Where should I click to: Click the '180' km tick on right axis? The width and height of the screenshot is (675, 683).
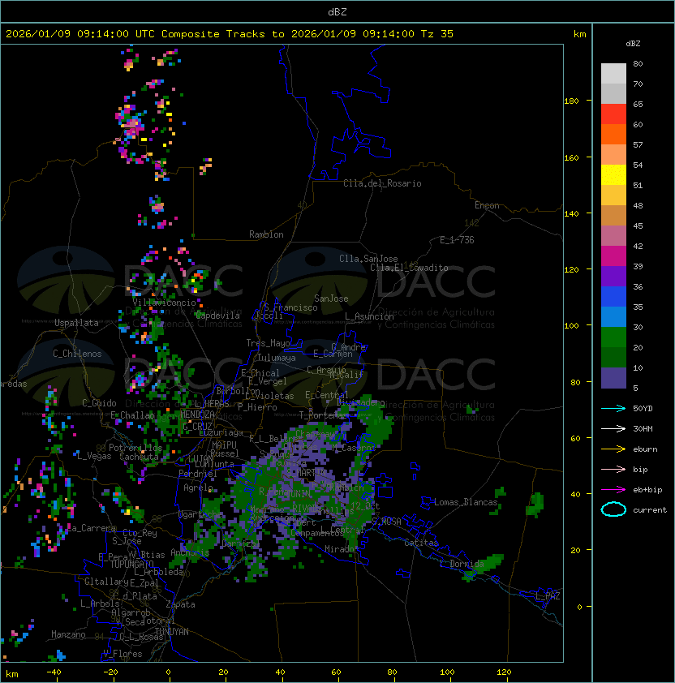click(x=571, y=101)
